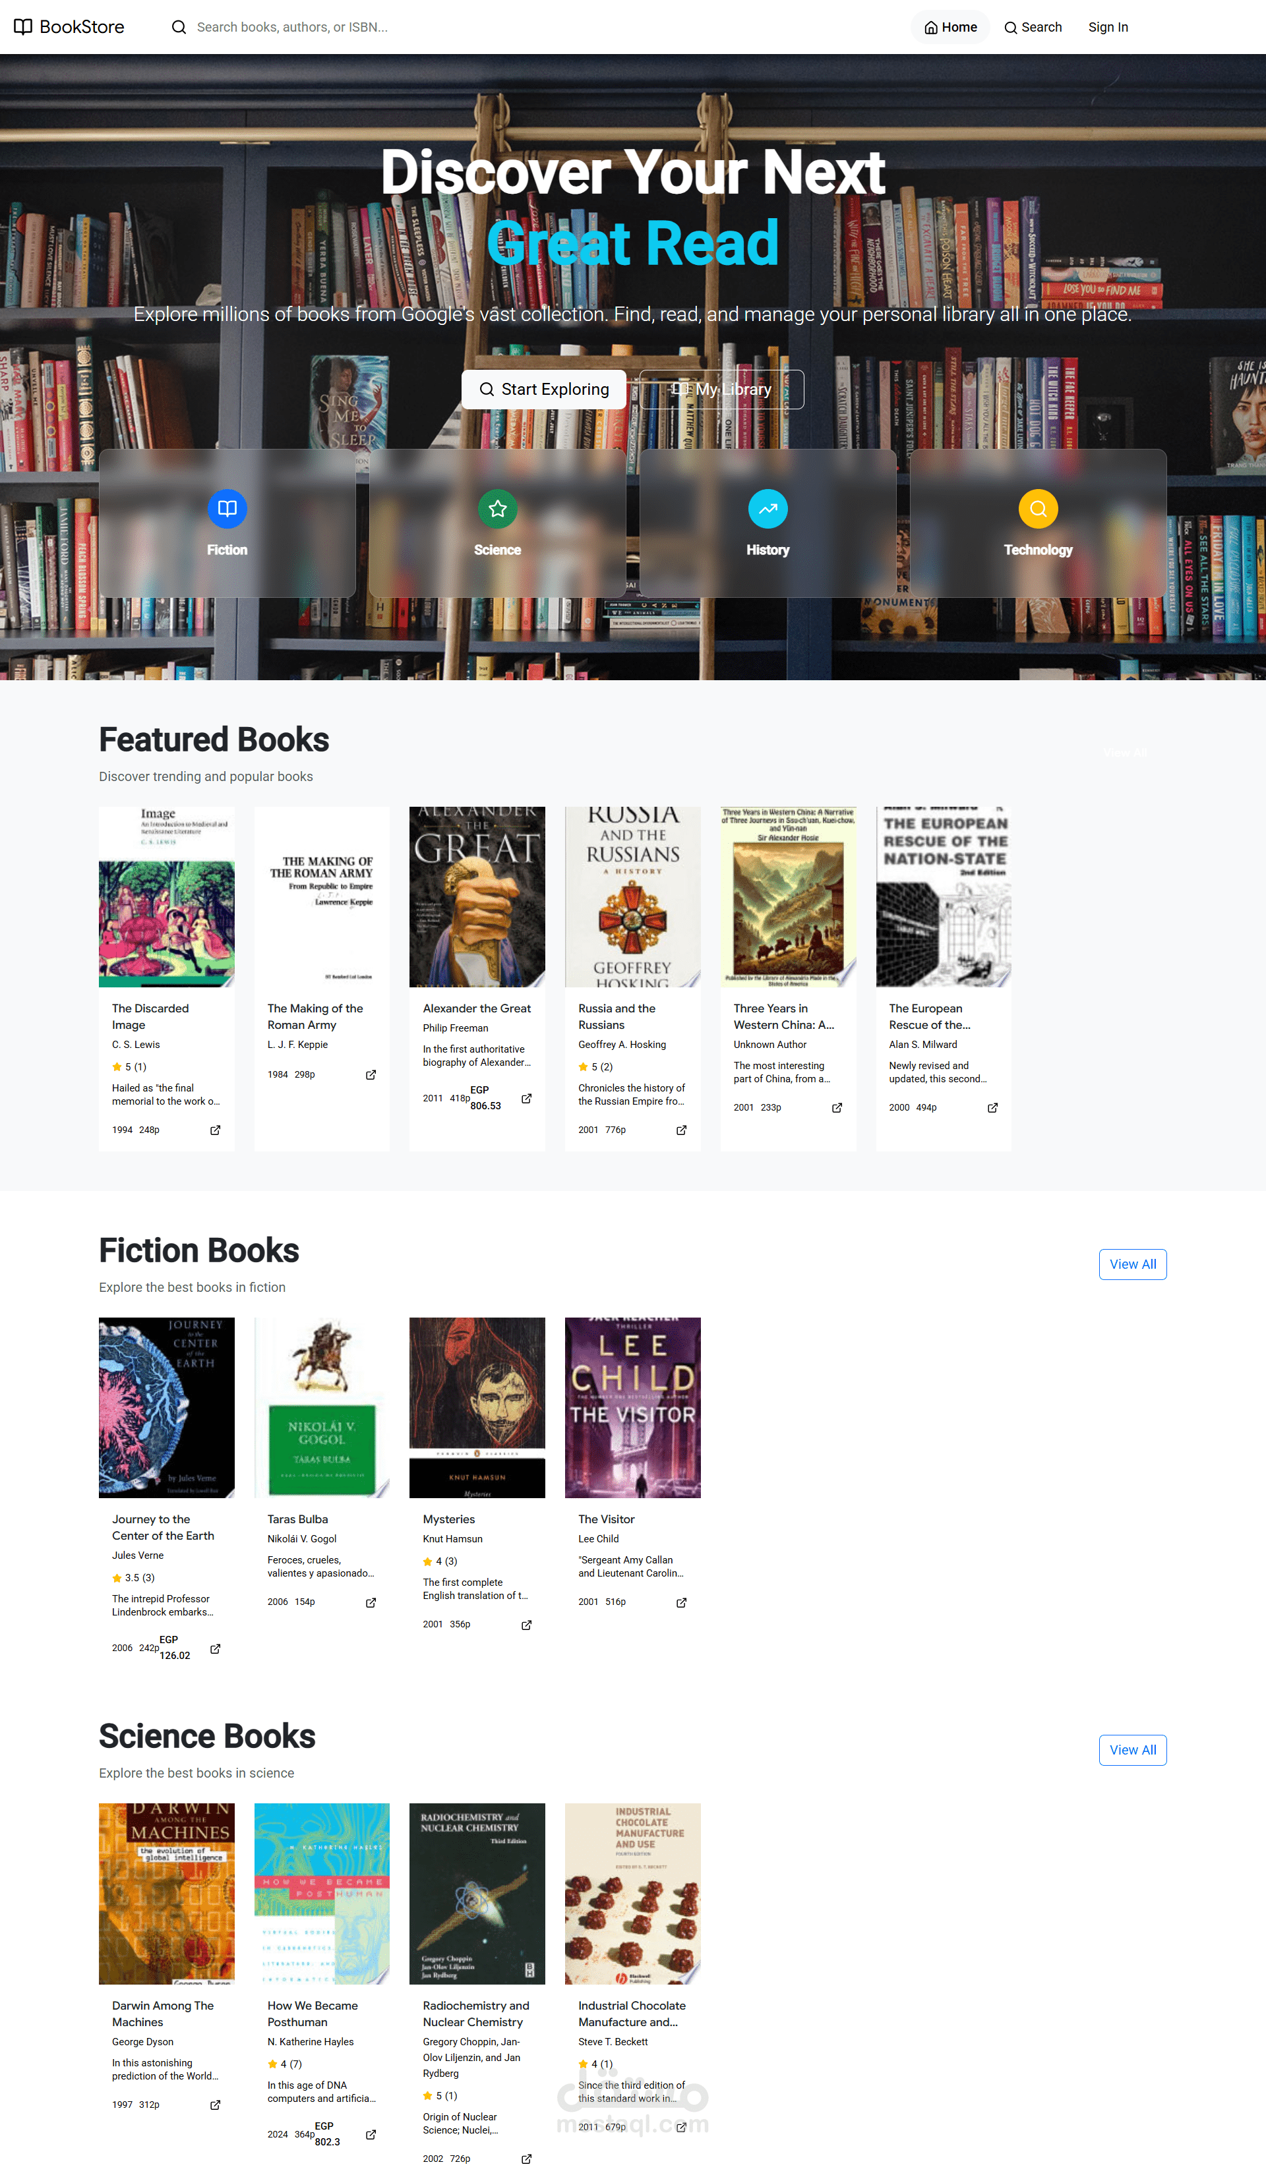This screenshot has height=2181, width=1266.
Task: Select the Fiction category book icon
Action: click(227, 509)
